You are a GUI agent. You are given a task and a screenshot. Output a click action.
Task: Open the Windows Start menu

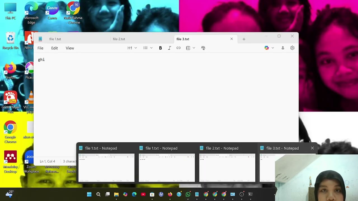click(89, 194)
